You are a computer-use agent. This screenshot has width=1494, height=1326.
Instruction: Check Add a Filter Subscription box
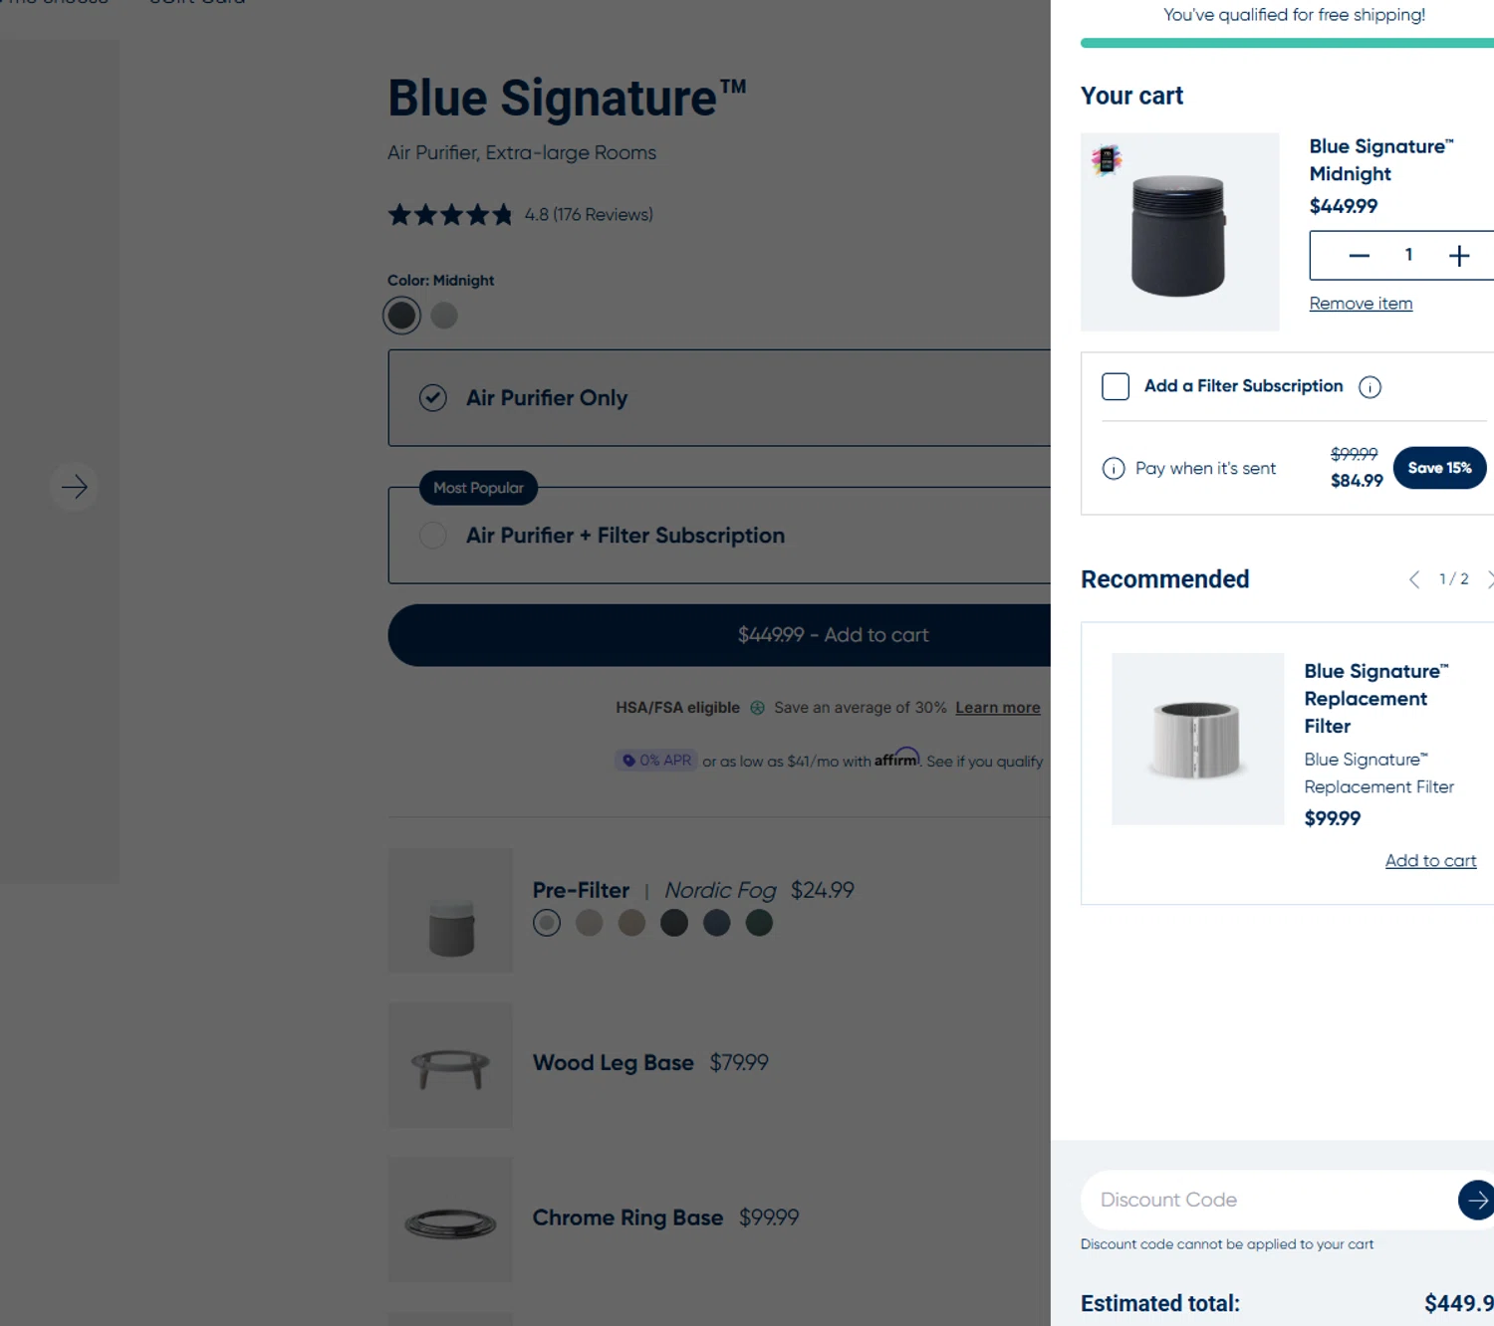coord(1116,386)
